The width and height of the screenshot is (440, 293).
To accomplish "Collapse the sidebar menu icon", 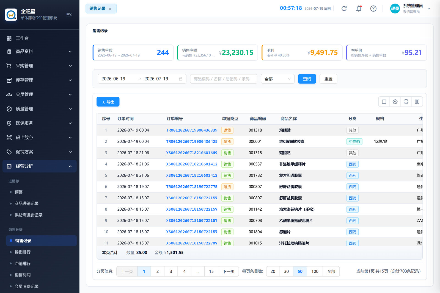I will 69,15.
